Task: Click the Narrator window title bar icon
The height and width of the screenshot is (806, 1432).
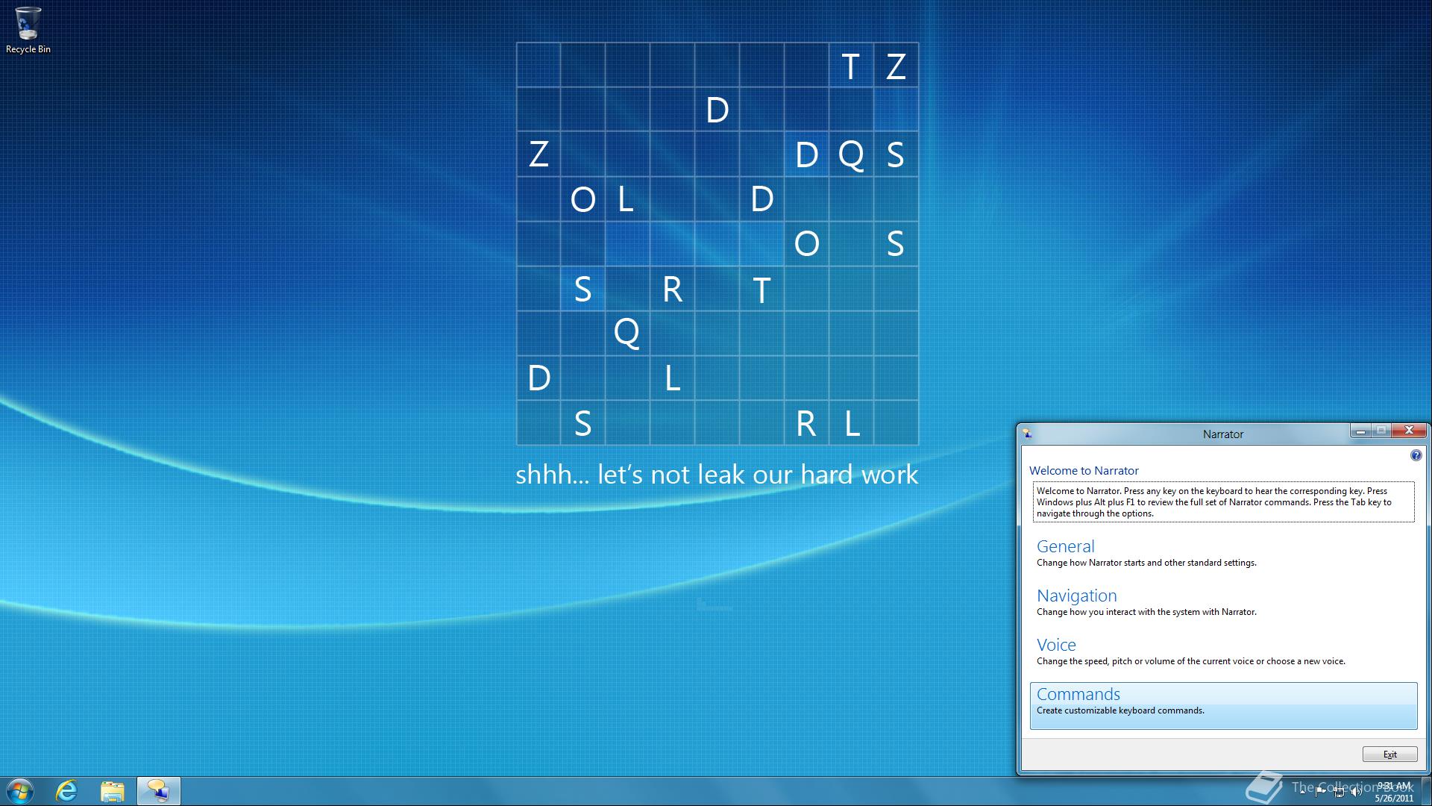Action: [x=1027, y=434]
